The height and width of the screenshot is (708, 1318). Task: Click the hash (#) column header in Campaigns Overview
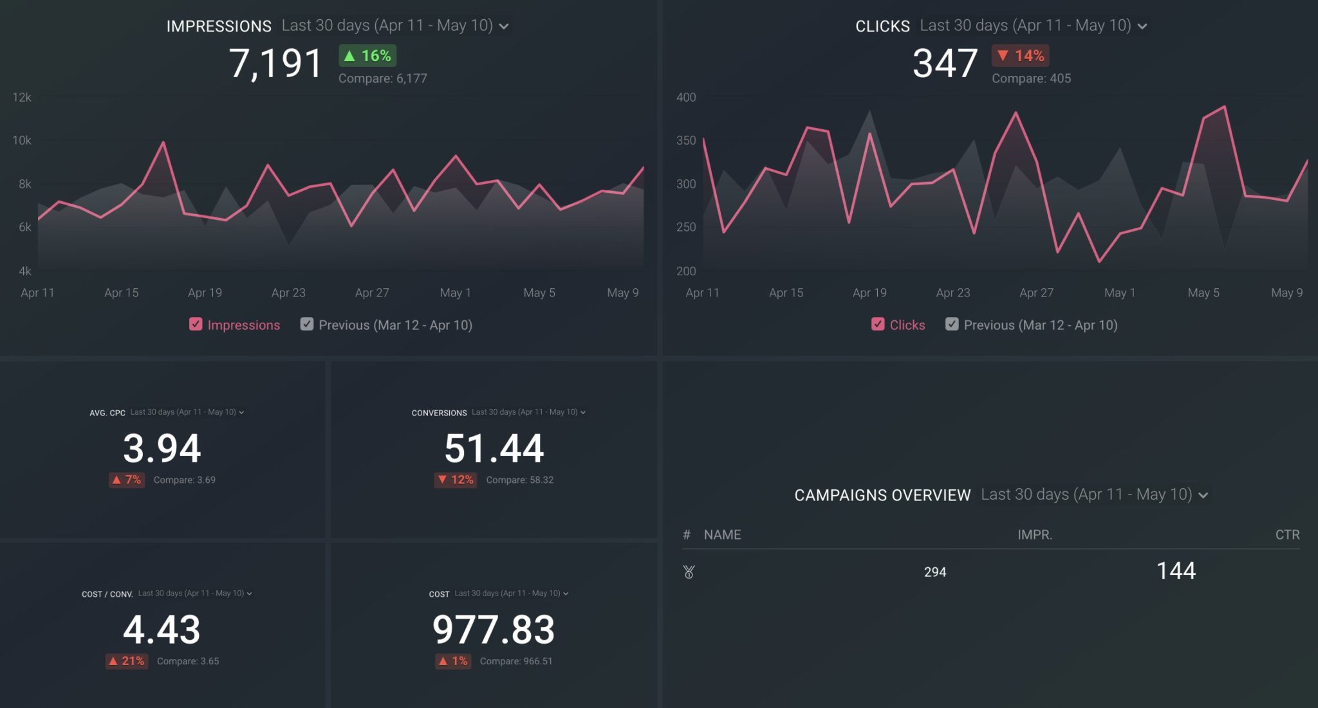[685, 534]
